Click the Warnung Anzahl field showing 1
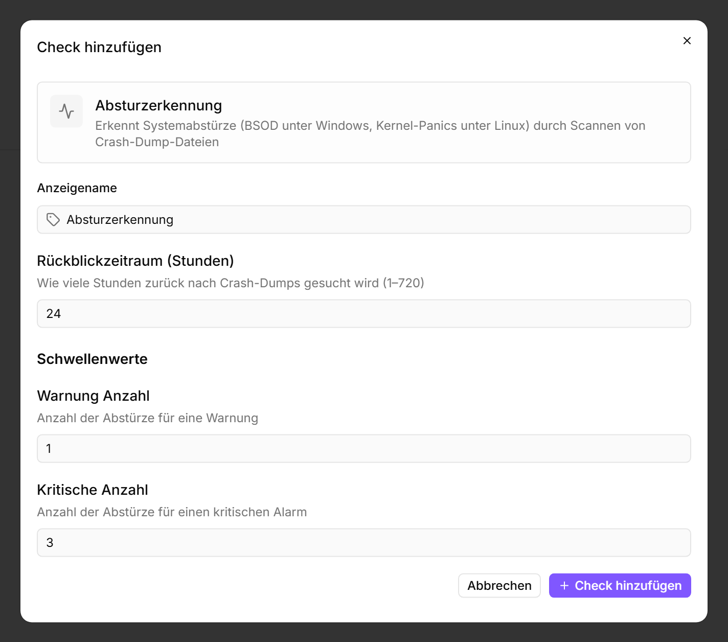Screen dimensions: 728x642 point(363,449)
